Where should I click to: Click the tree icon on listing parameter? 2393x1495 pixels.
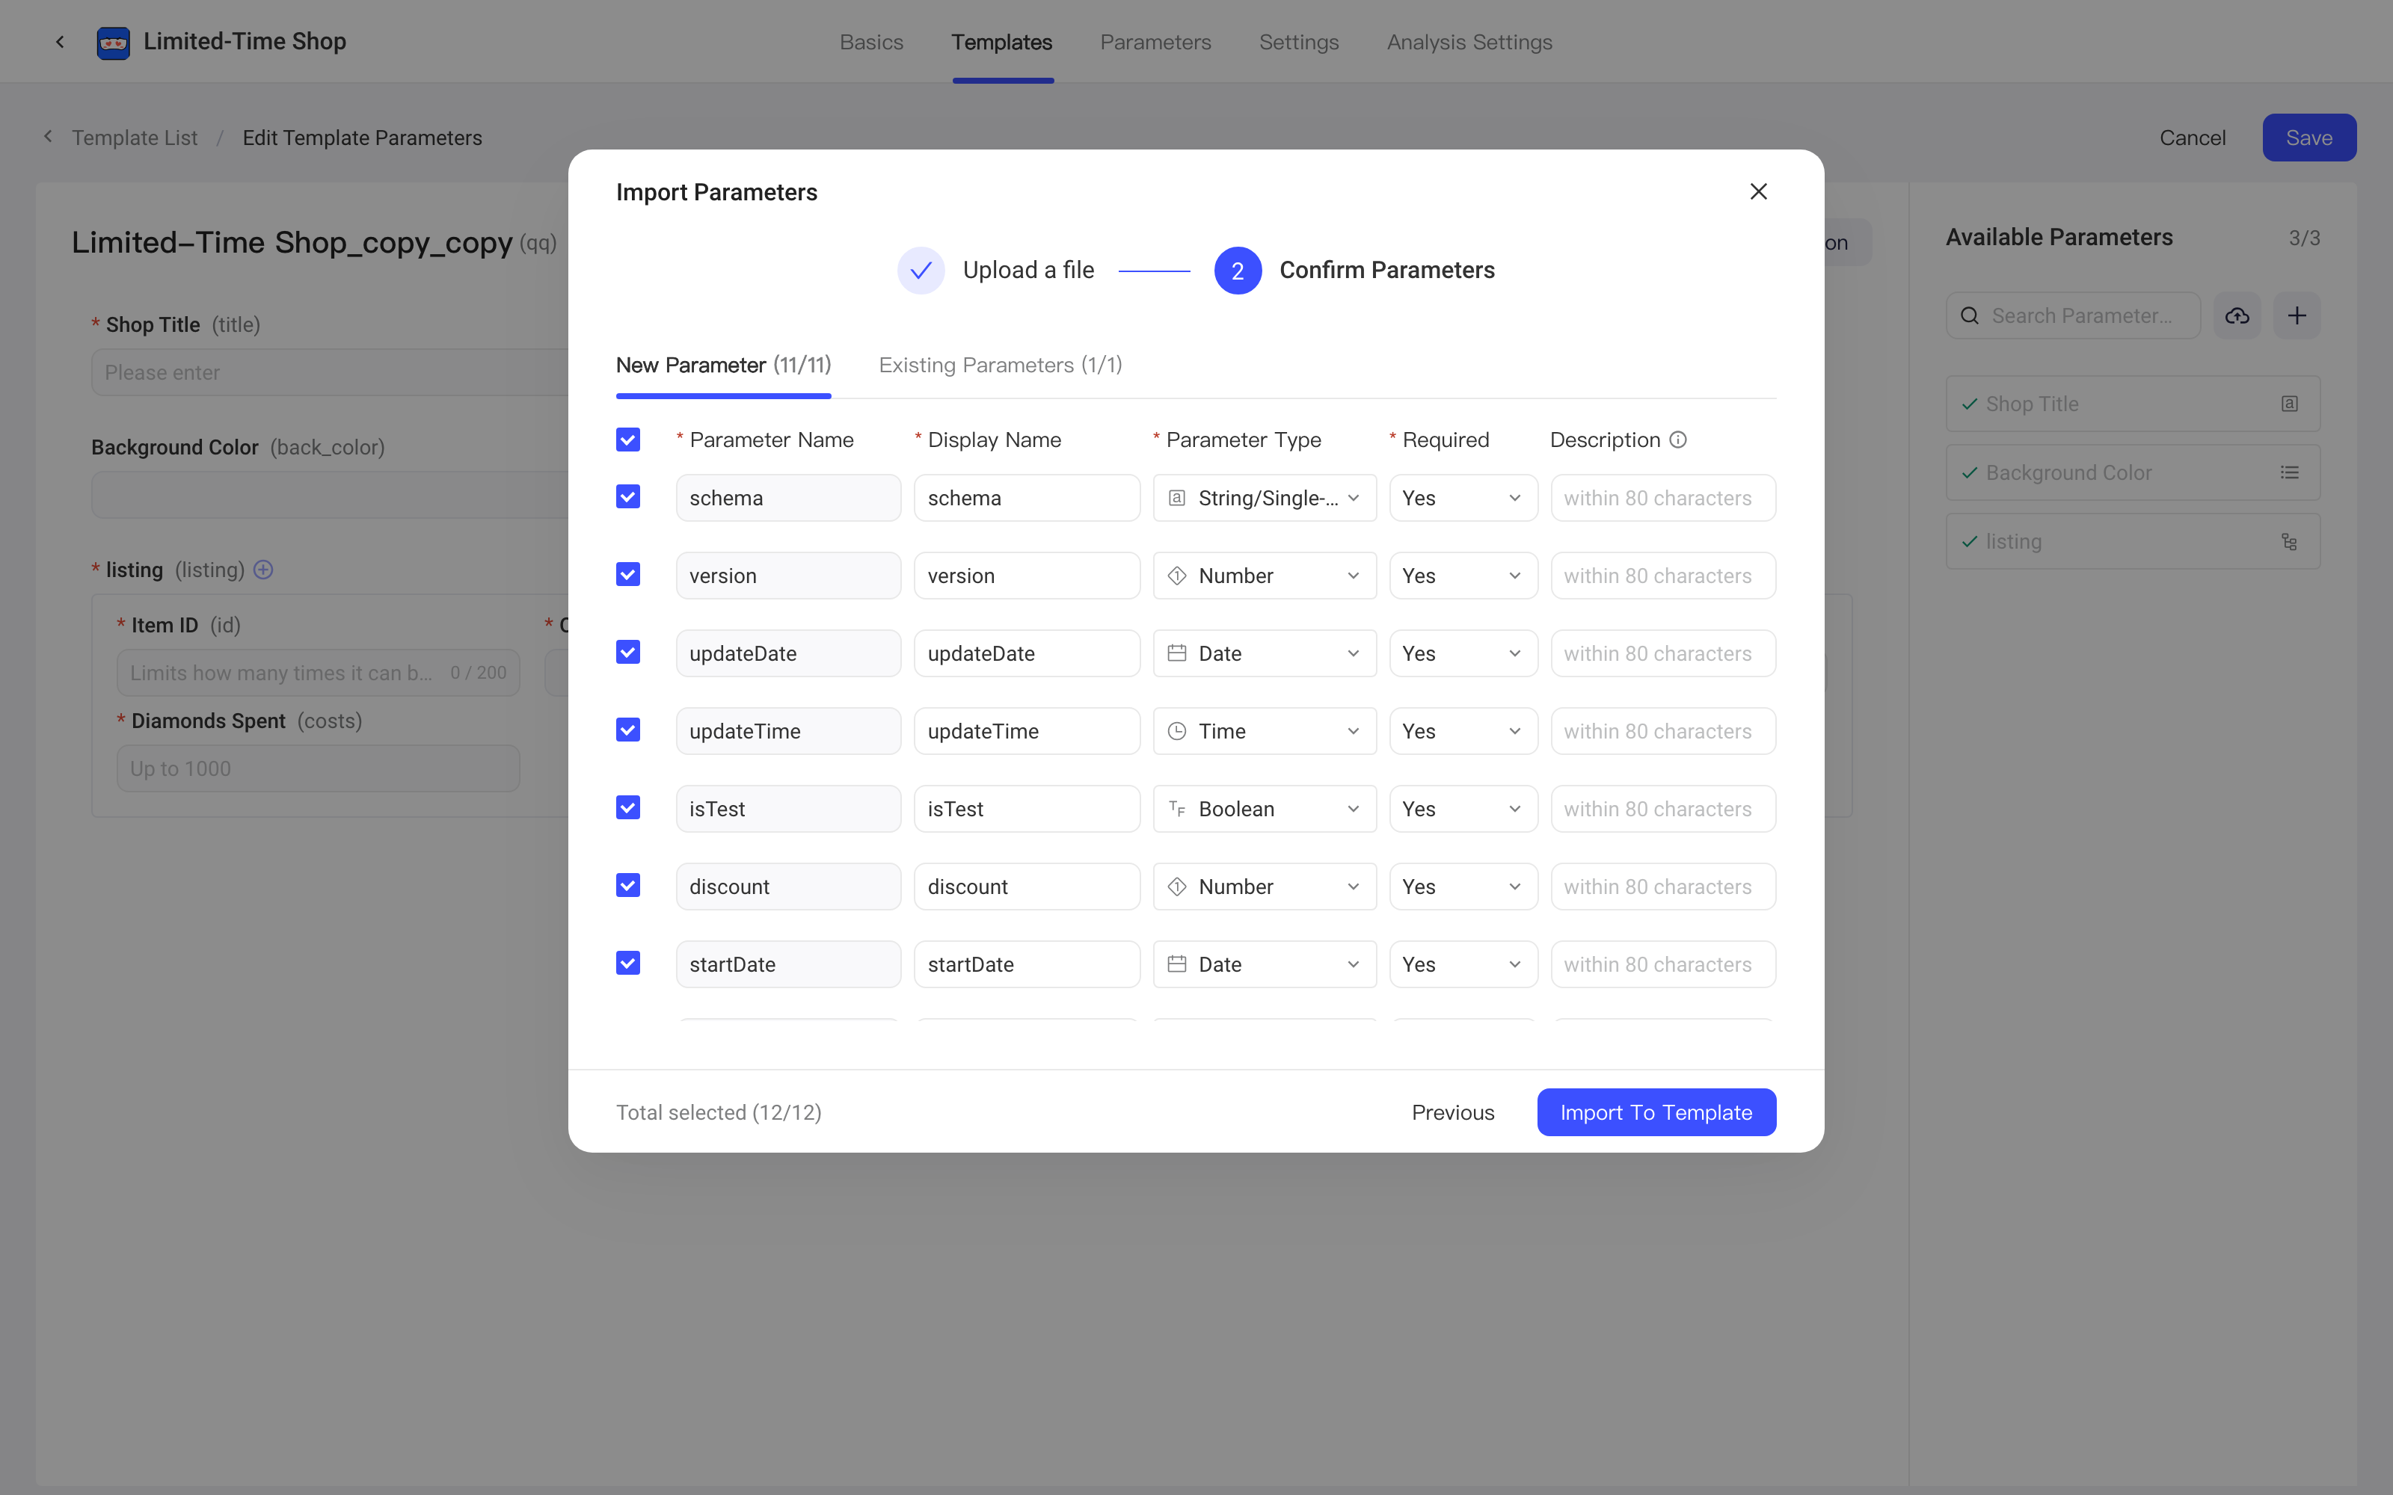tap(2289, 542)
